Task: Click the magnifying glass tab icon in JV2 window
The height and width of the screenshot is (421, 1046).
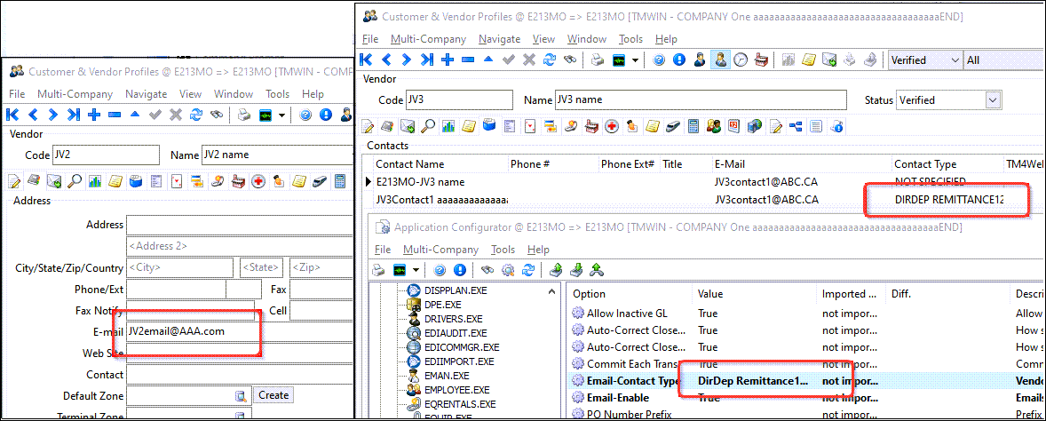Action: [x=74, y=181]
